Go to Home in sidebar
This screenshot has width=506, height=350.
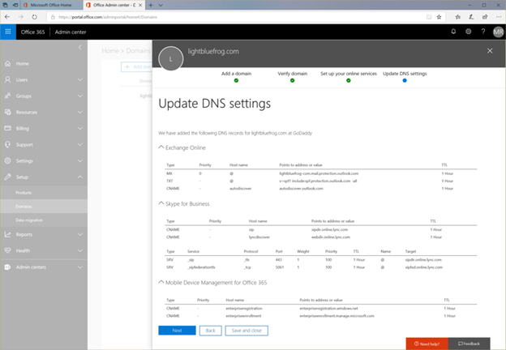(x=22, y=64)
